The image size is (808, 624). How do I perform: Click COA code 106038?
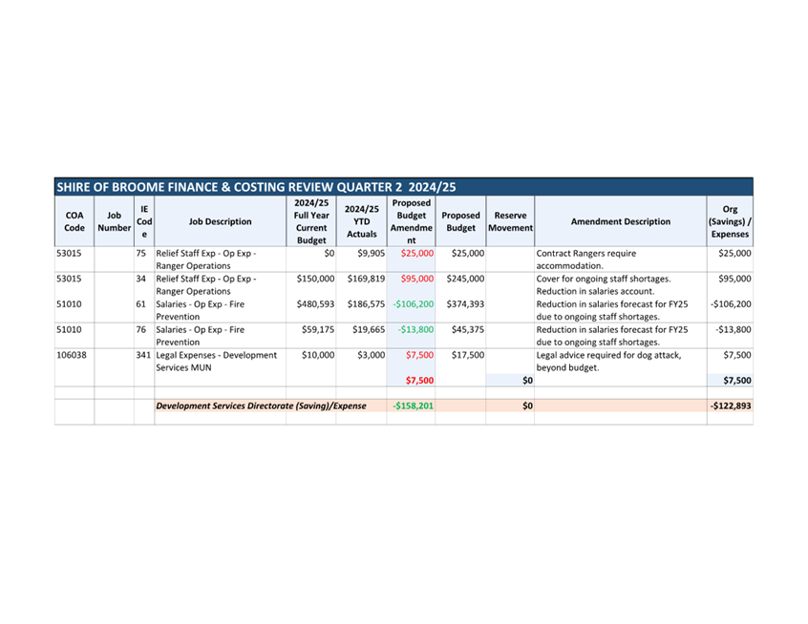tap(72, 355)
